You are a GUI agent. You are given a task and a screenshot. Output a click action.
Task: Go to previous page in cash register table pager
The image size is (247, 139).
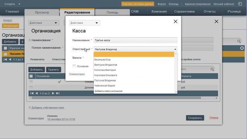[x=37, y=93]
